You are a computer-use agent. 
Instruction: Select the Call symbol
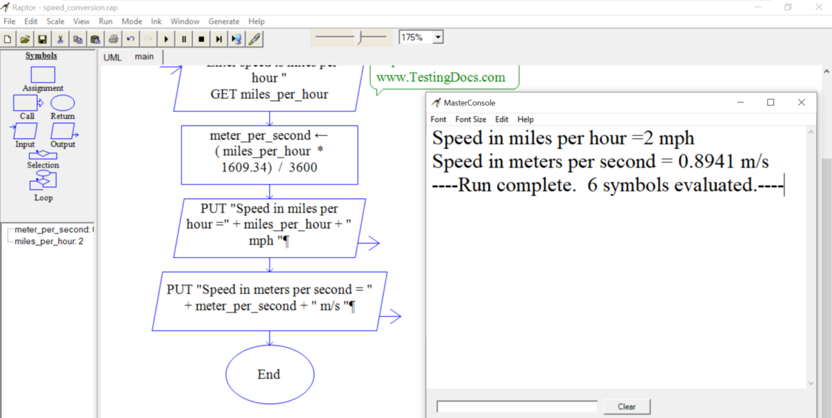coord(24,102)
